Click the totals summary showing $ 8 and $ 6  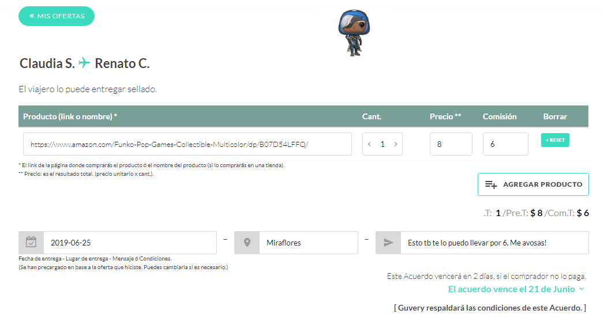pyautogui.click(x=536, y=213)
